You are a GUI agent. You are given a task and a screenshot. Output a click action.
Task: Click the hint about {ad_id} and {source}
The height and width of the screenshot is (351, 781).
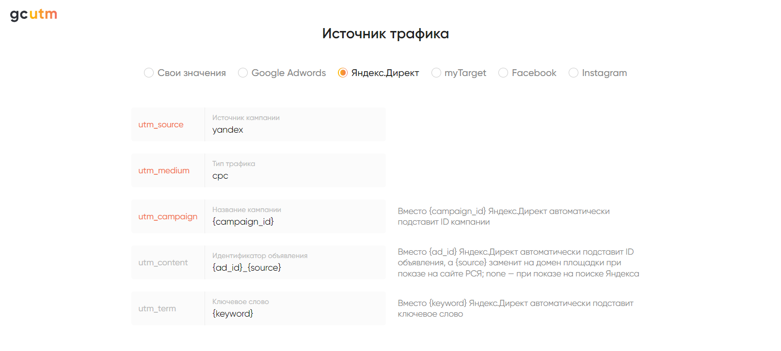pyautogui.click(x=518, y=262)
